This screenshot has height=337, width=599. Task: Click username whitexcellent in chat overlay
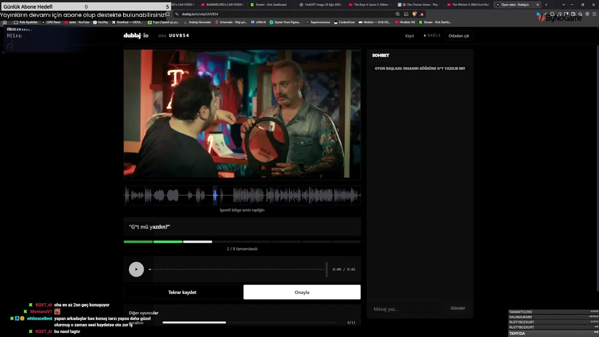39,318
